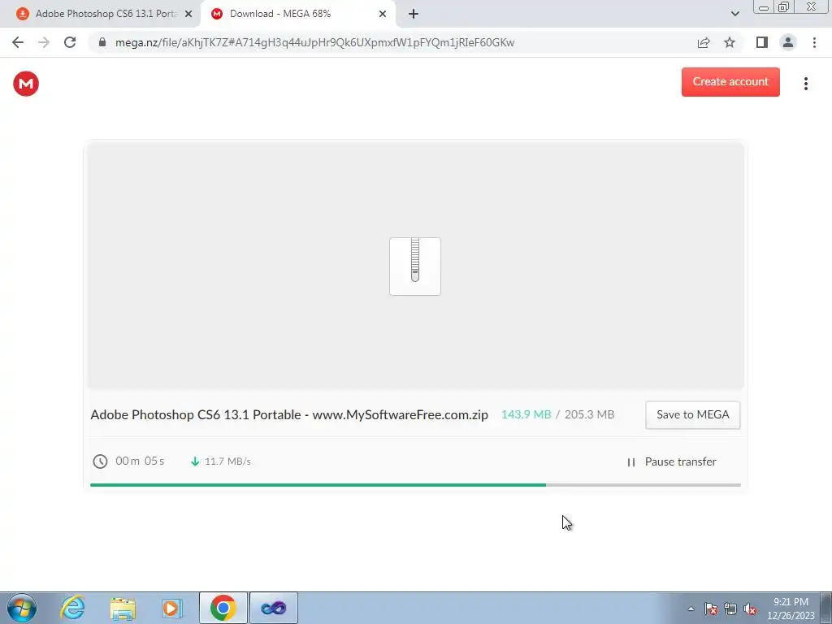The image size is (832, 624).
Task: Close the Download - MEGA tab
Action: [x=383, y=14]
